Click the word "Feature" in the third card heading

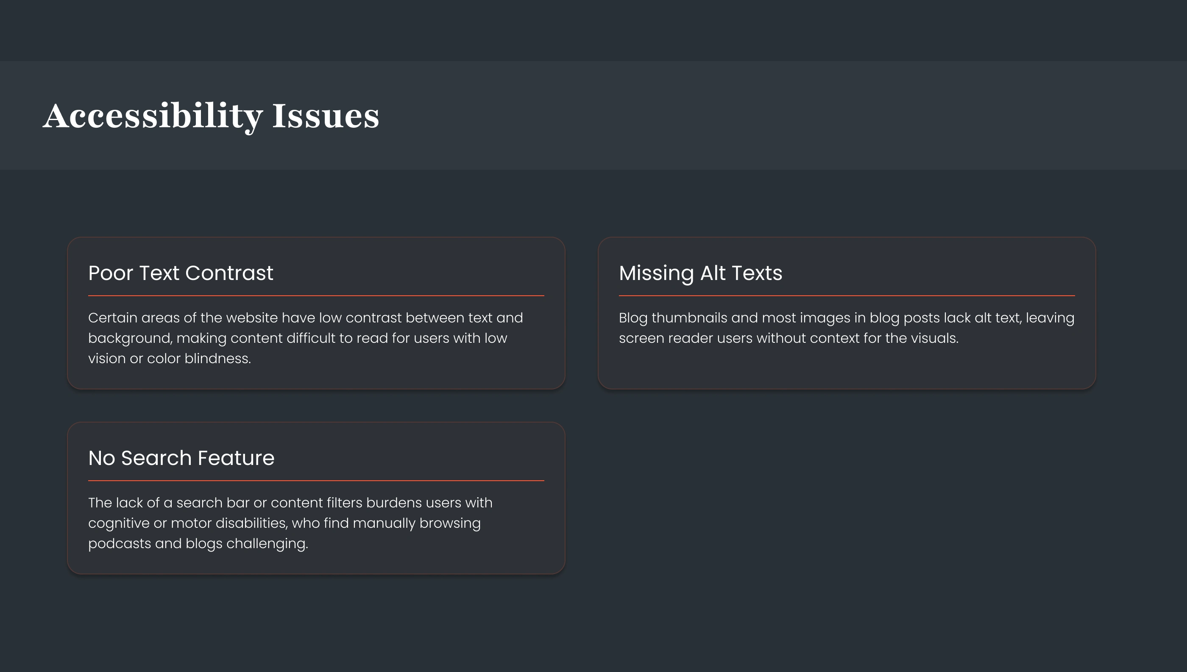236,458
